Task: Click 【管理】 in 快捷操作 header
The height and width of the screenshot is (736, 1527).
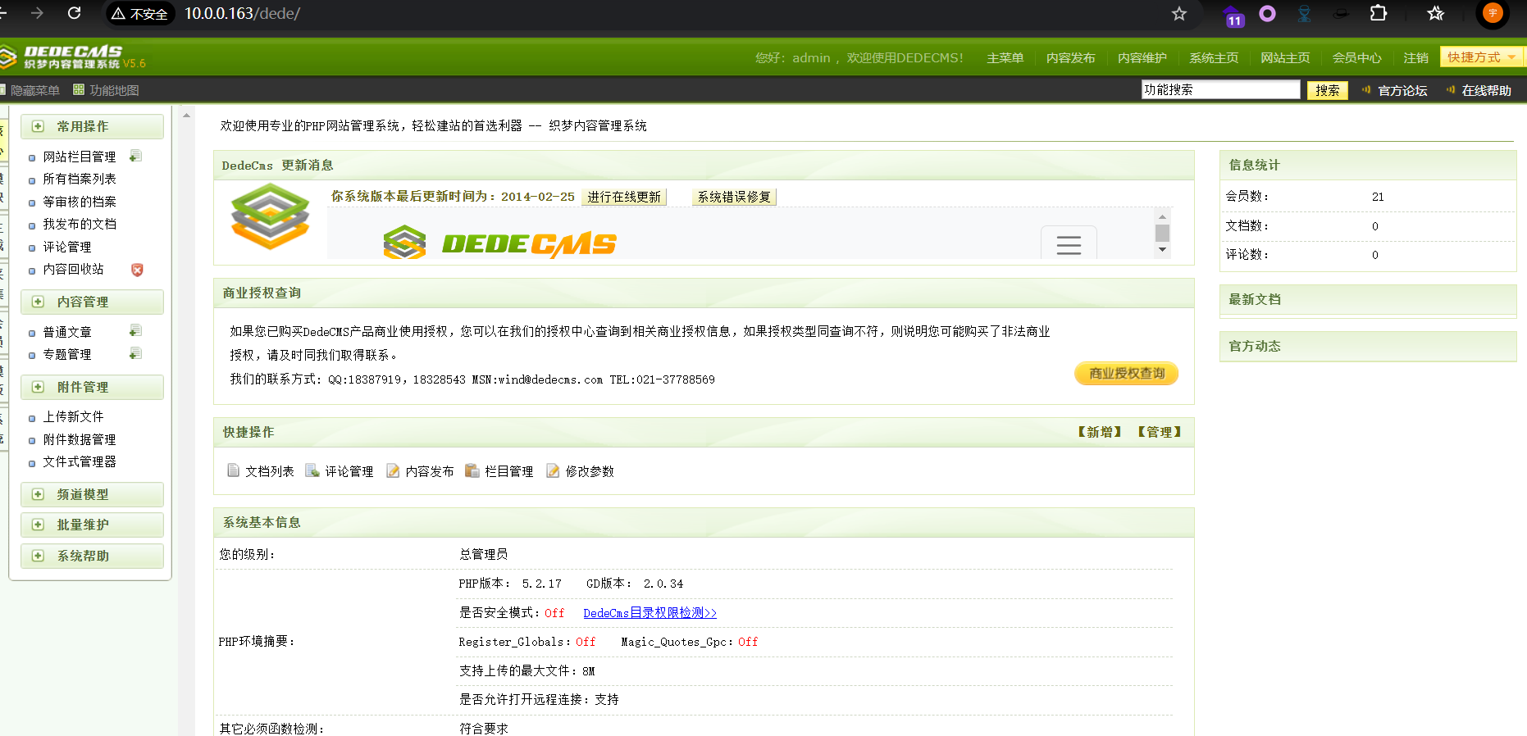Action: point(1159,432)
